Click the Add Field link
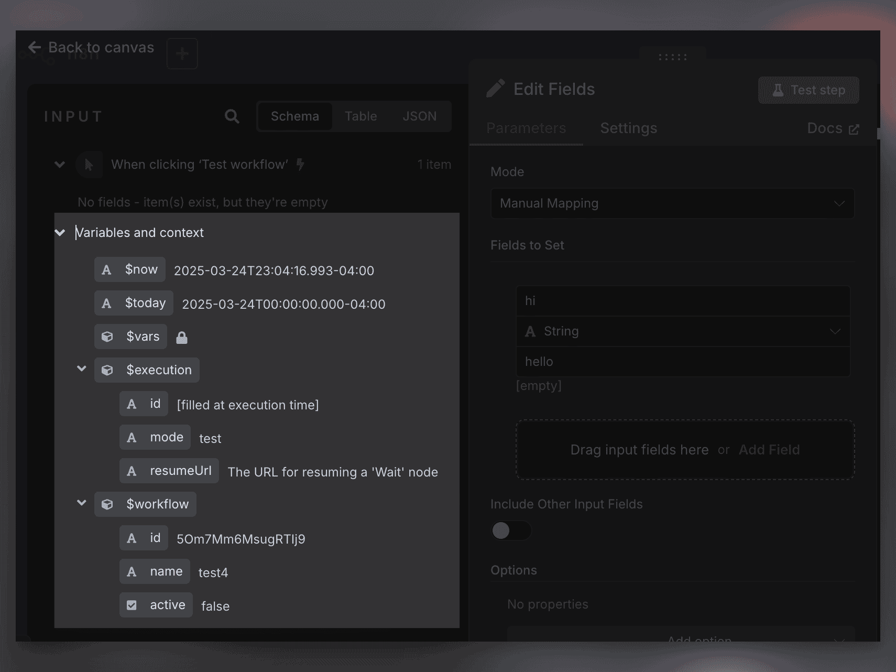This screenshot has width=896, height=672. click(x=769, y=450)
